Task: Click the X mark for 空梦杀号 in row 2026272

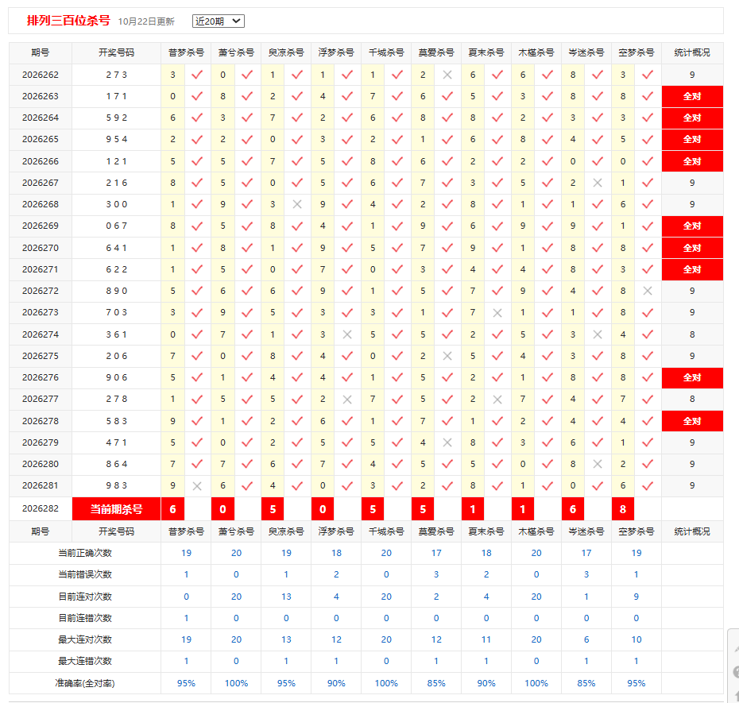Action: pos(648,292)
